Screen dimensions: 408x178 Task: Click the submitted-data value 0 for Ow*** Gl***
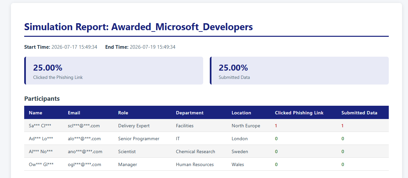(343, 165)
